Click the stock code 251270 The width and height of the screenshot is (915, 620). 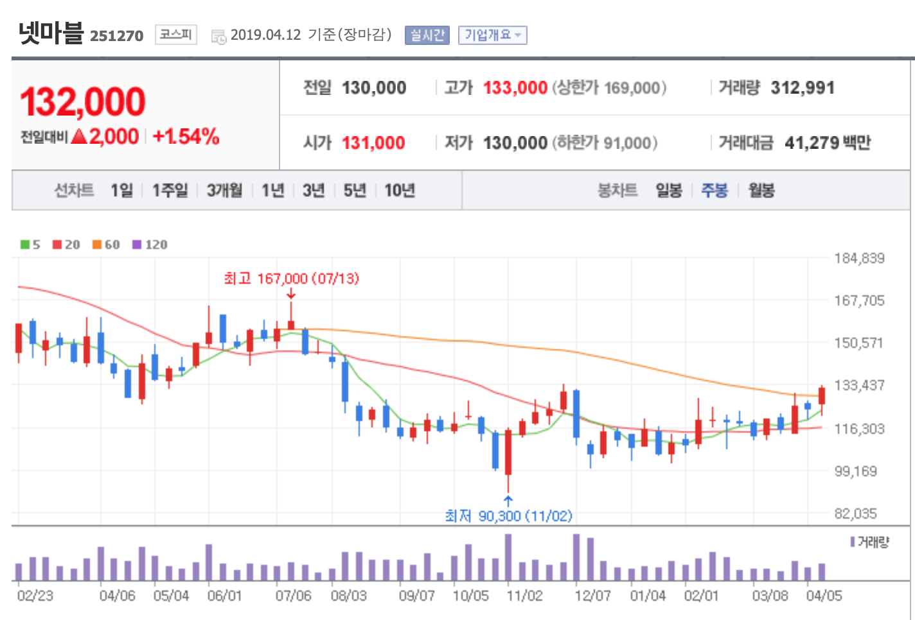click(117, 36)
